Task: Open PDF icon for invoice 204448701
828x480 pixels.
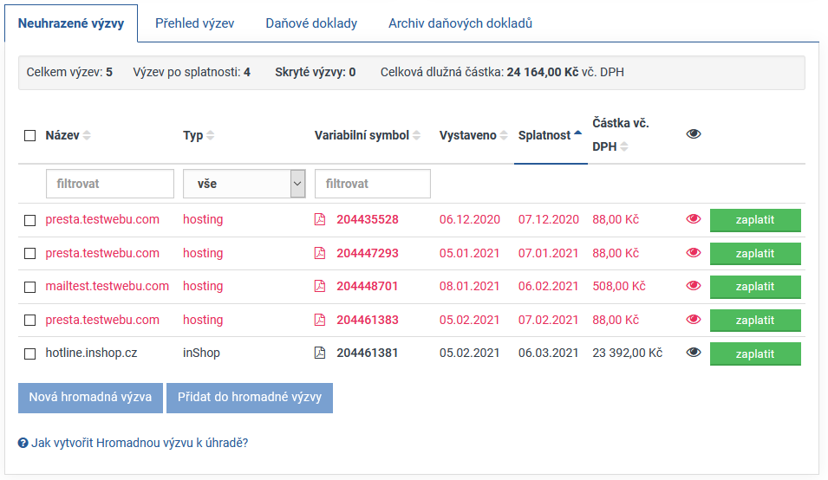Action: (x=319, y=287)
